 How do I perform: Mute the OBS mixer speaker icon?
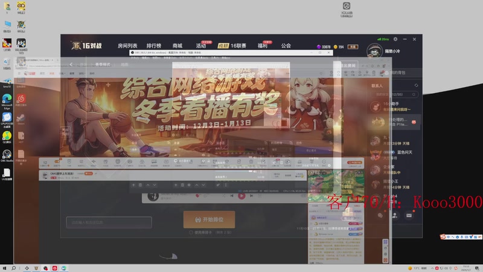(255, 171)
